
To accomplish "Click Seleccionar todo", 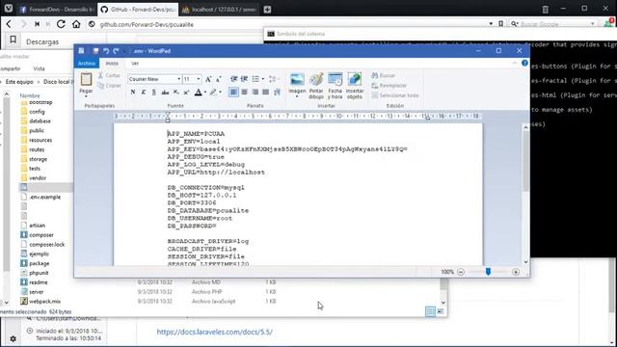I will (x=394, y=95).
